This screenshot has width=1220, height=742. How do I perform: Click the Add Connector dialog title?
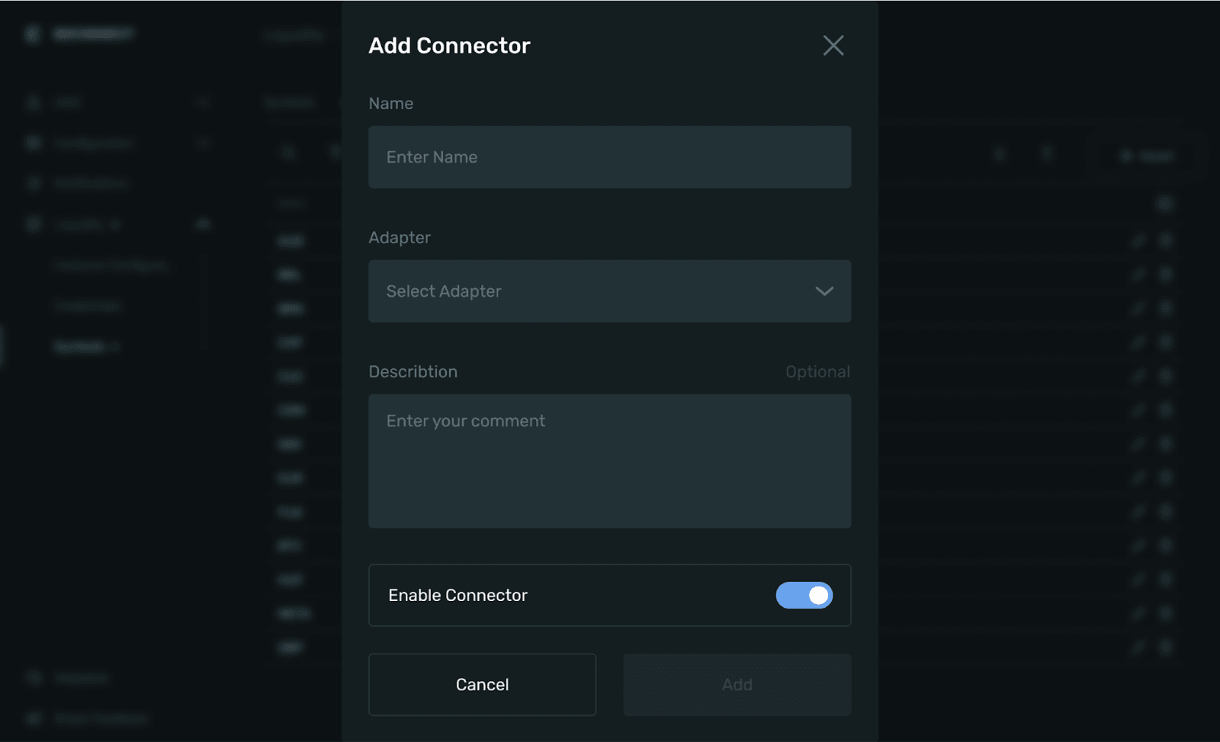click(449, 46)
